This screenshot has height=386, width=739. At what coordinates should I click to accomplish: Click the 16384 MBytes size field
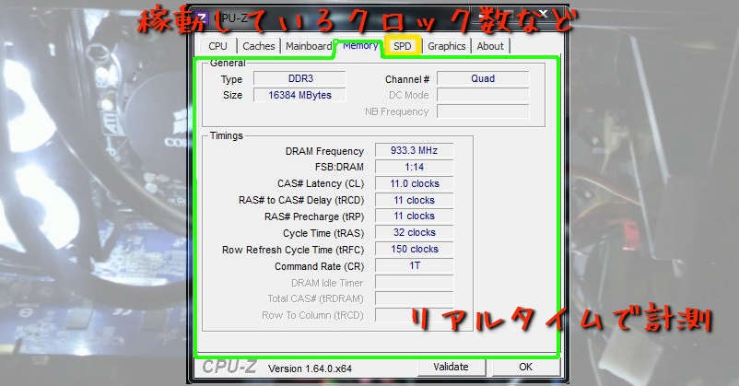tap(299, 95)
